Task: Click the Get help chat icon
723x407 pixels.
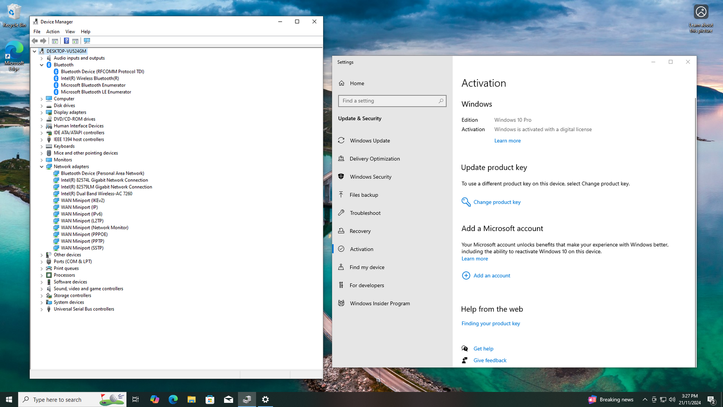Action: click(465, 348)
